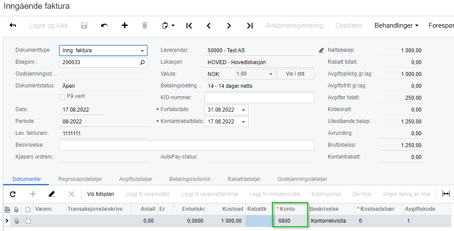Click the pencil edit icon beside Leverandør
The image size is (454, 231).
321,51
